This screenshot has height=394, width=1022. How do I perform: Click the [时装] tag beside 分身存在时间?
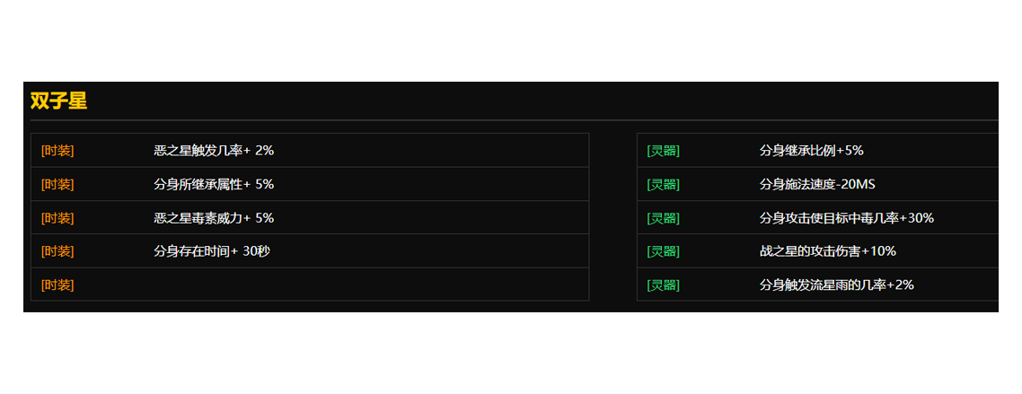57,251
